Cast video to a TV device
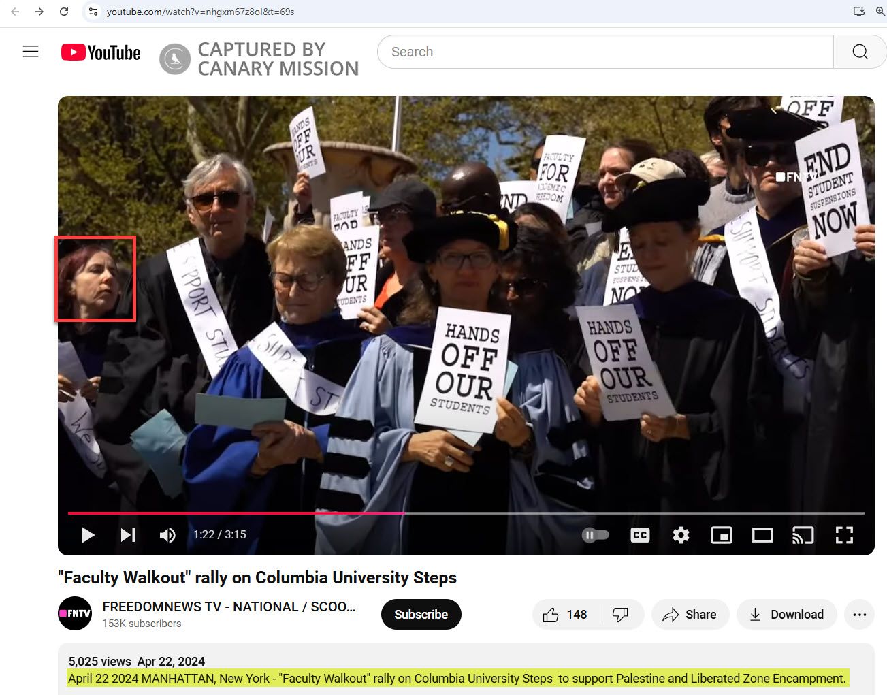887x695 pixels. pyautogui.click(x=803, y=535)
